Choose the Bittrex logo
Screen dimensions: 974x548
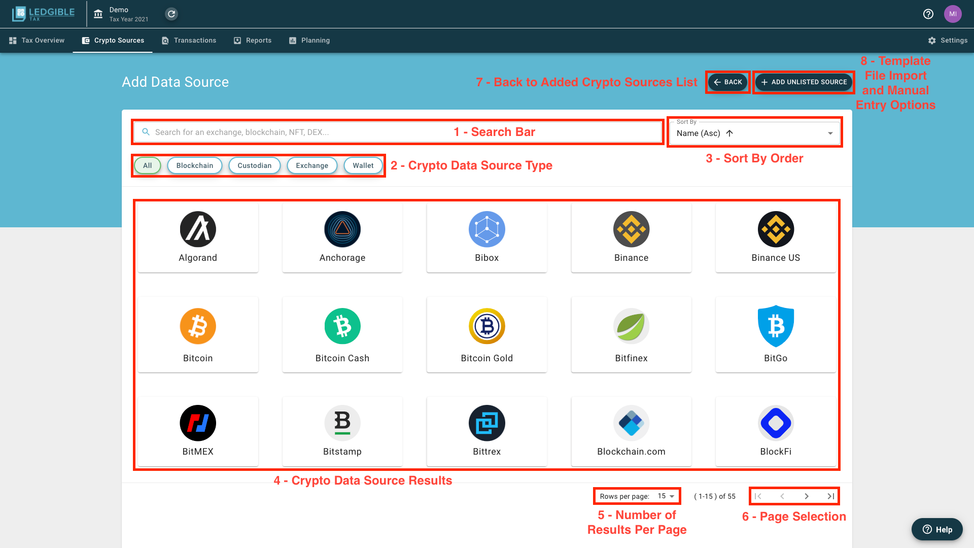(x=487, y=423)
